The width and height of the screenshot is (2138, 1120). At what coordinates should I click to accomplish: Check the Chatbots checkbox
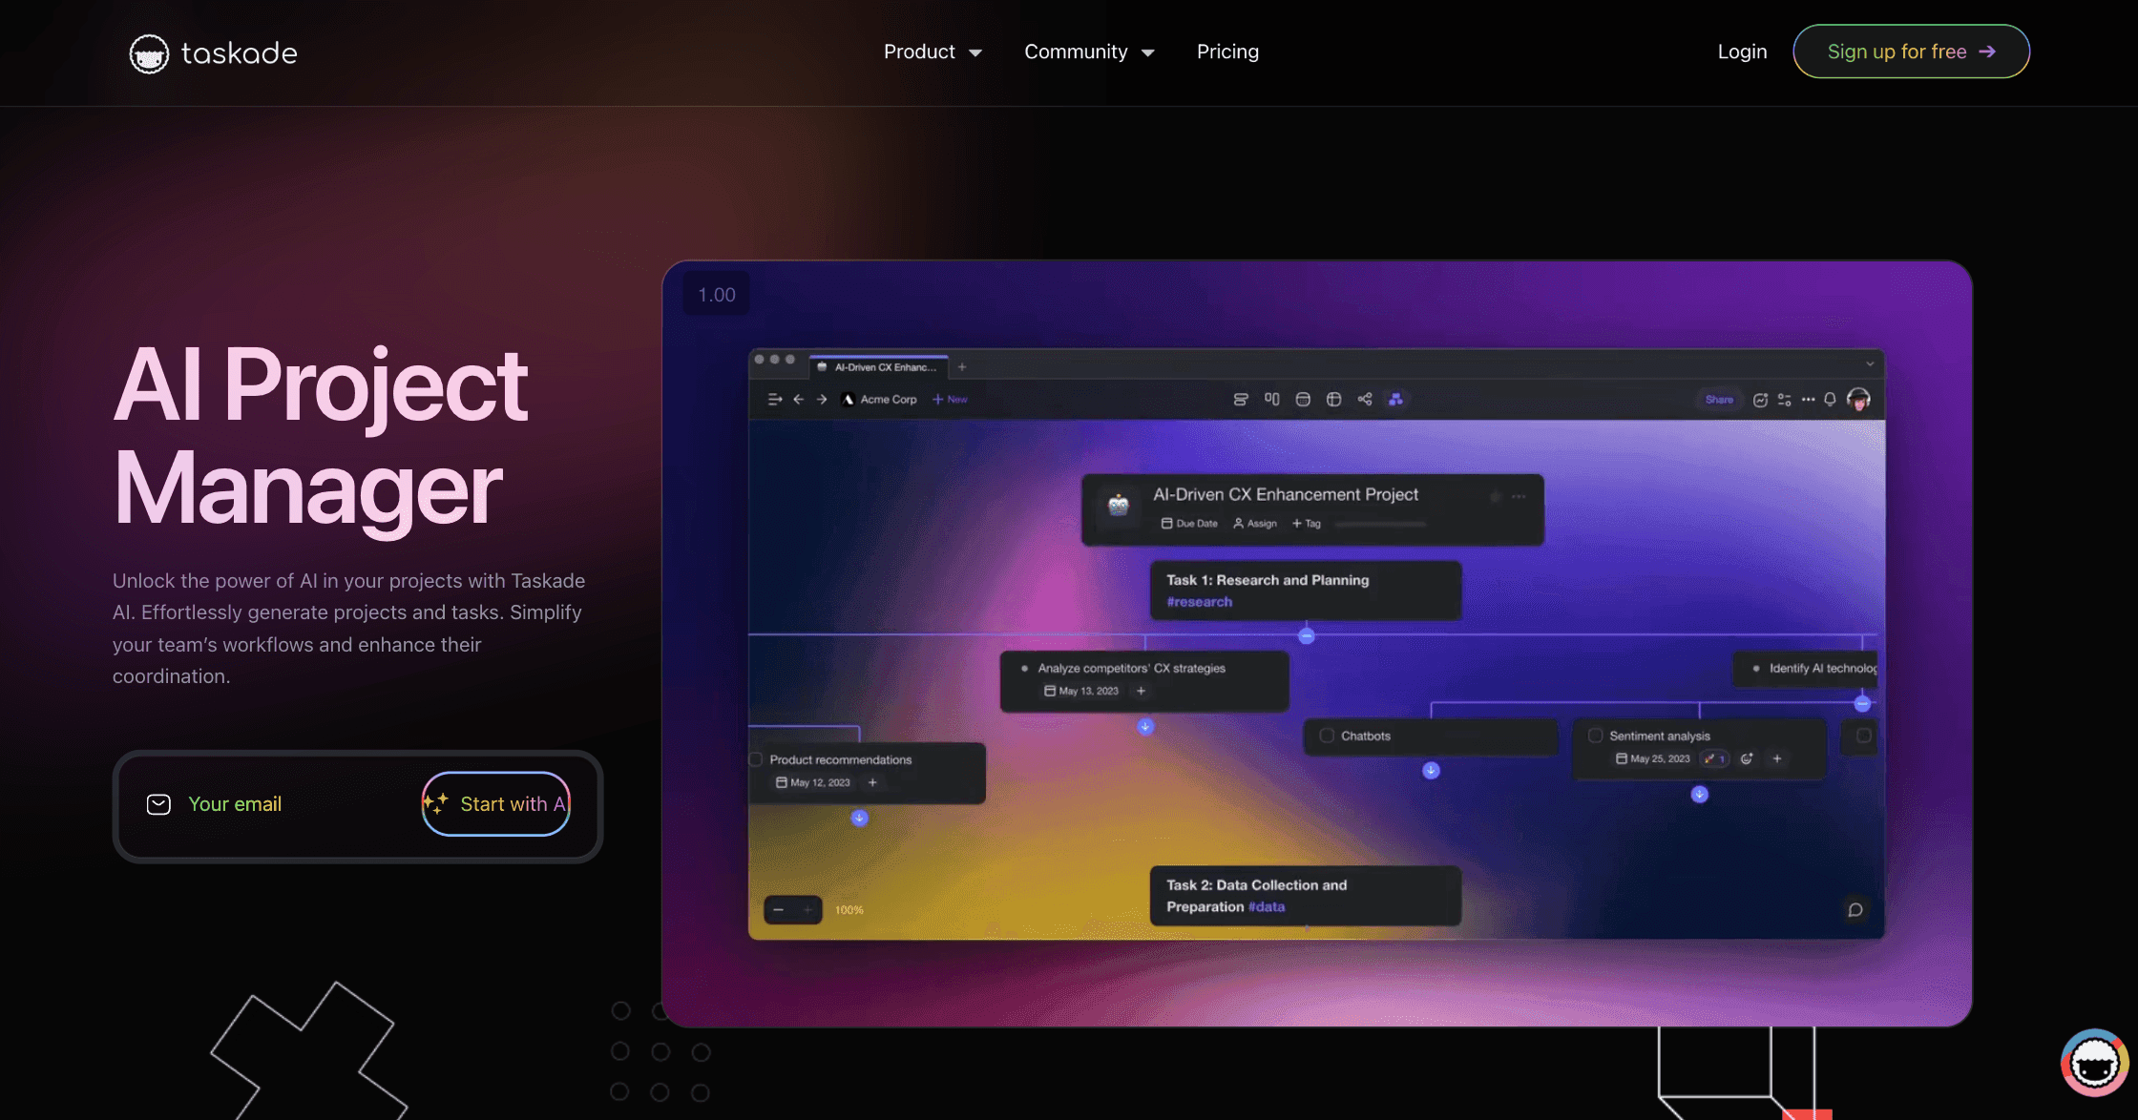pos(1327,736)
